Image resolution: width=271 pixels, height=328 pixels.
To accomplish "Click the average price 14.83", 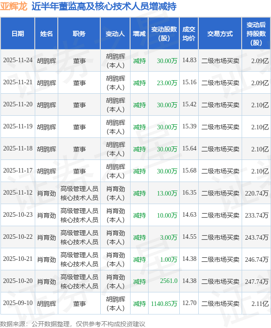I will (x=189, y=60).
